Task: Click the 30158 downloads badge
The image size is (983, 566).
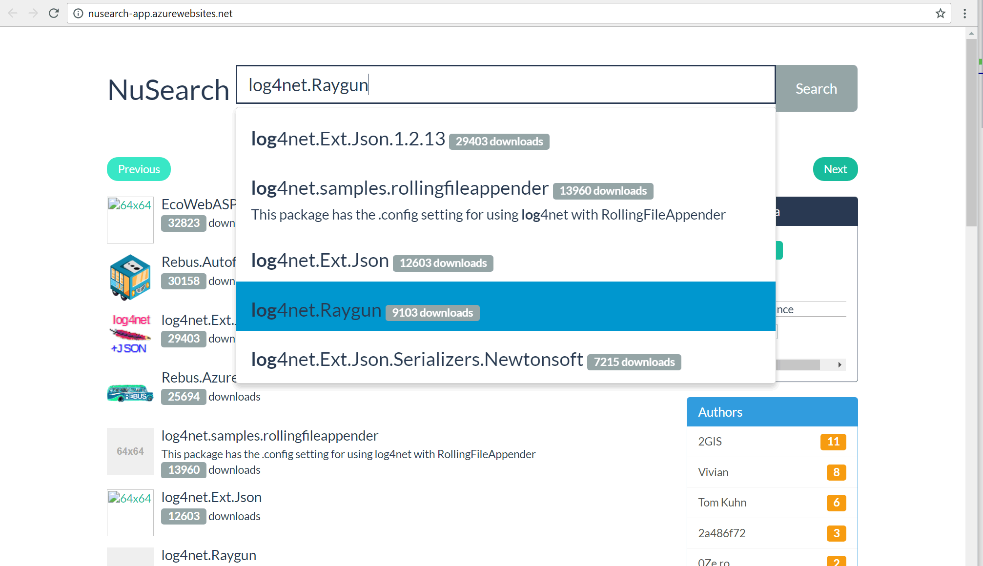Action: (184, 281)
